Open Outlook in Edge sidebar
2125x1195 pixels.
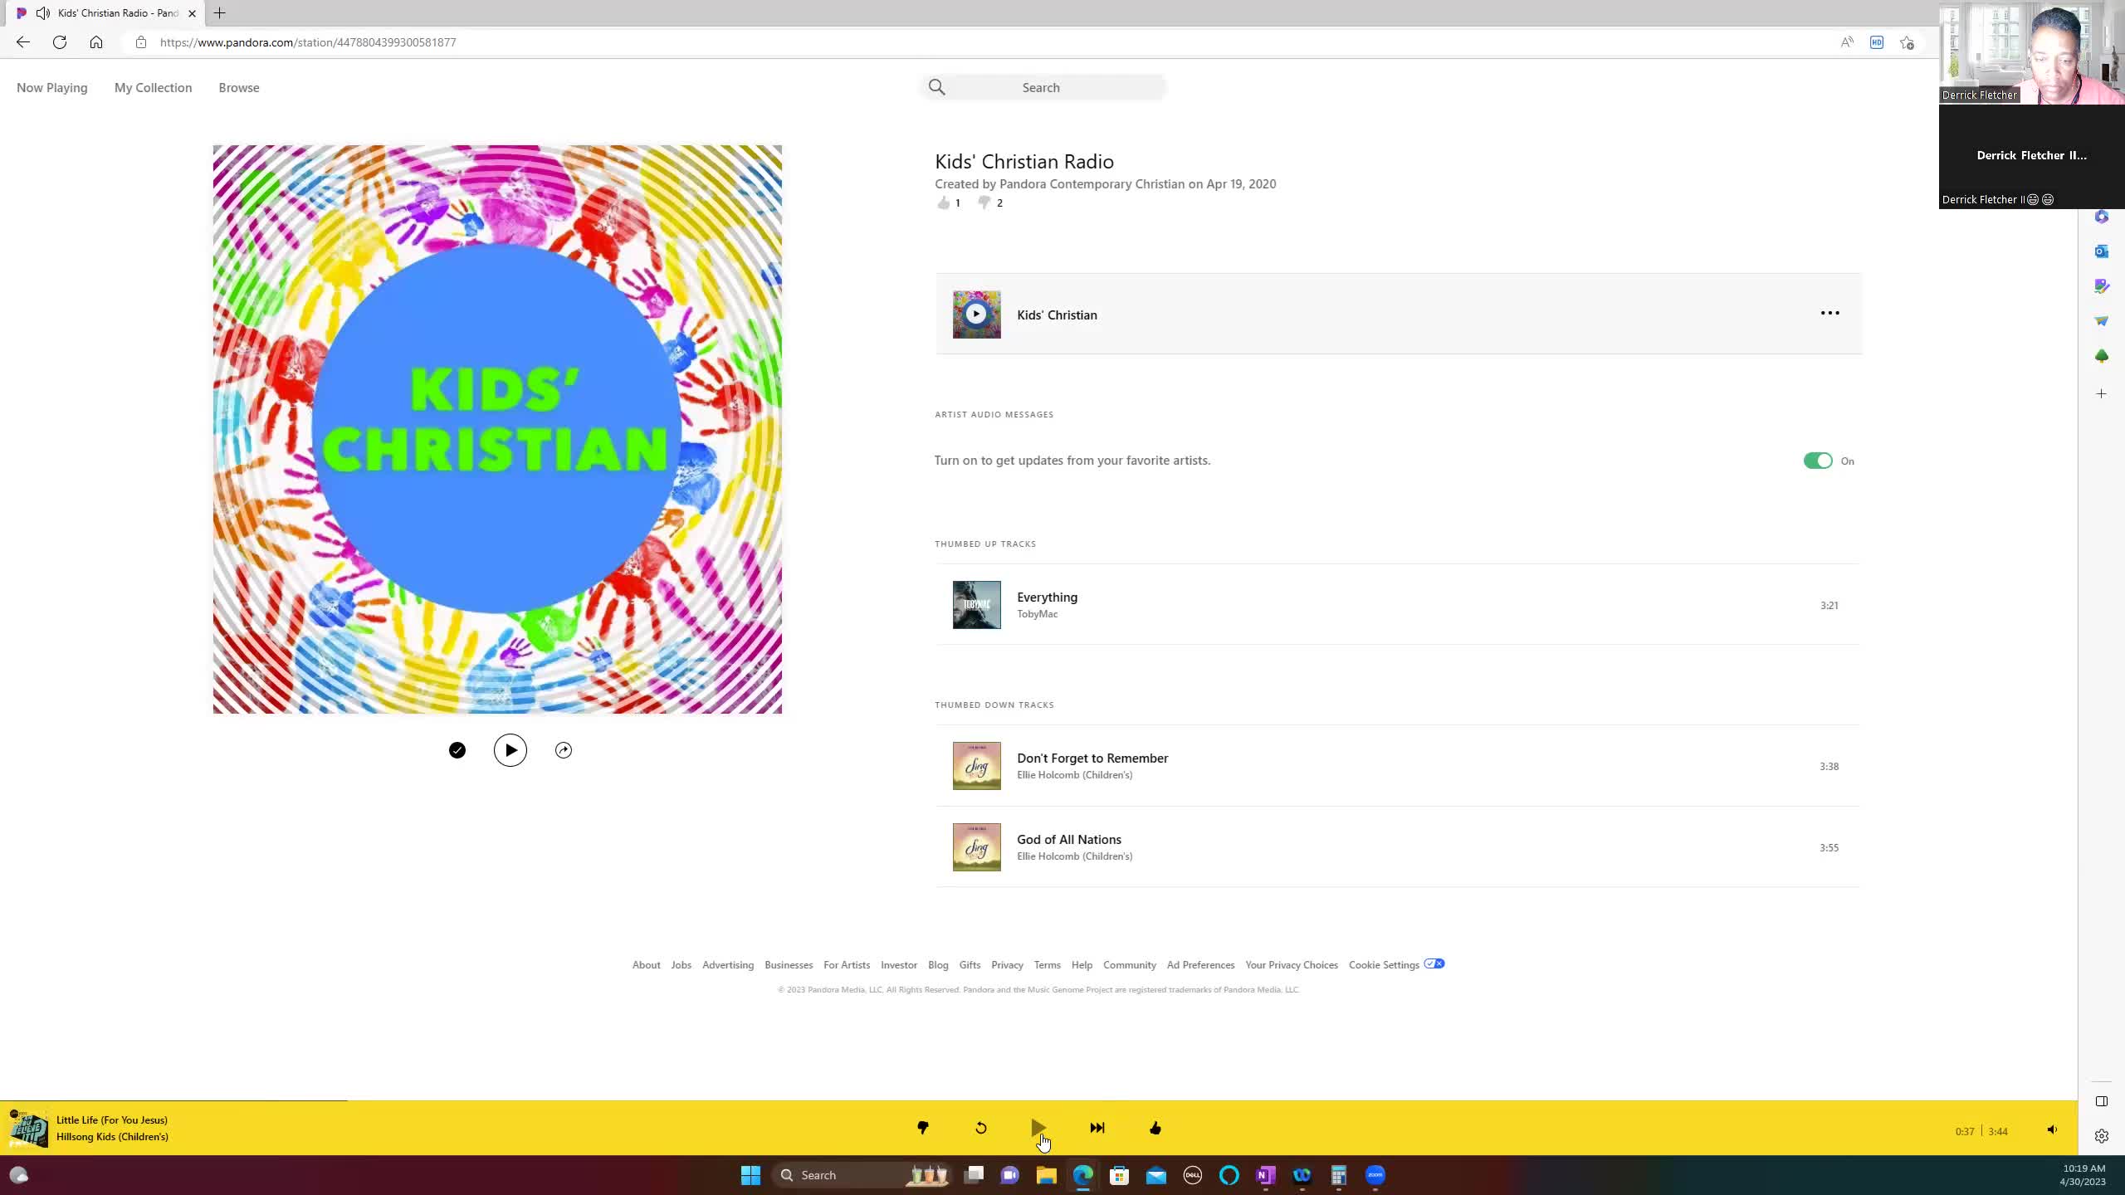click(x=2101, y=251)
